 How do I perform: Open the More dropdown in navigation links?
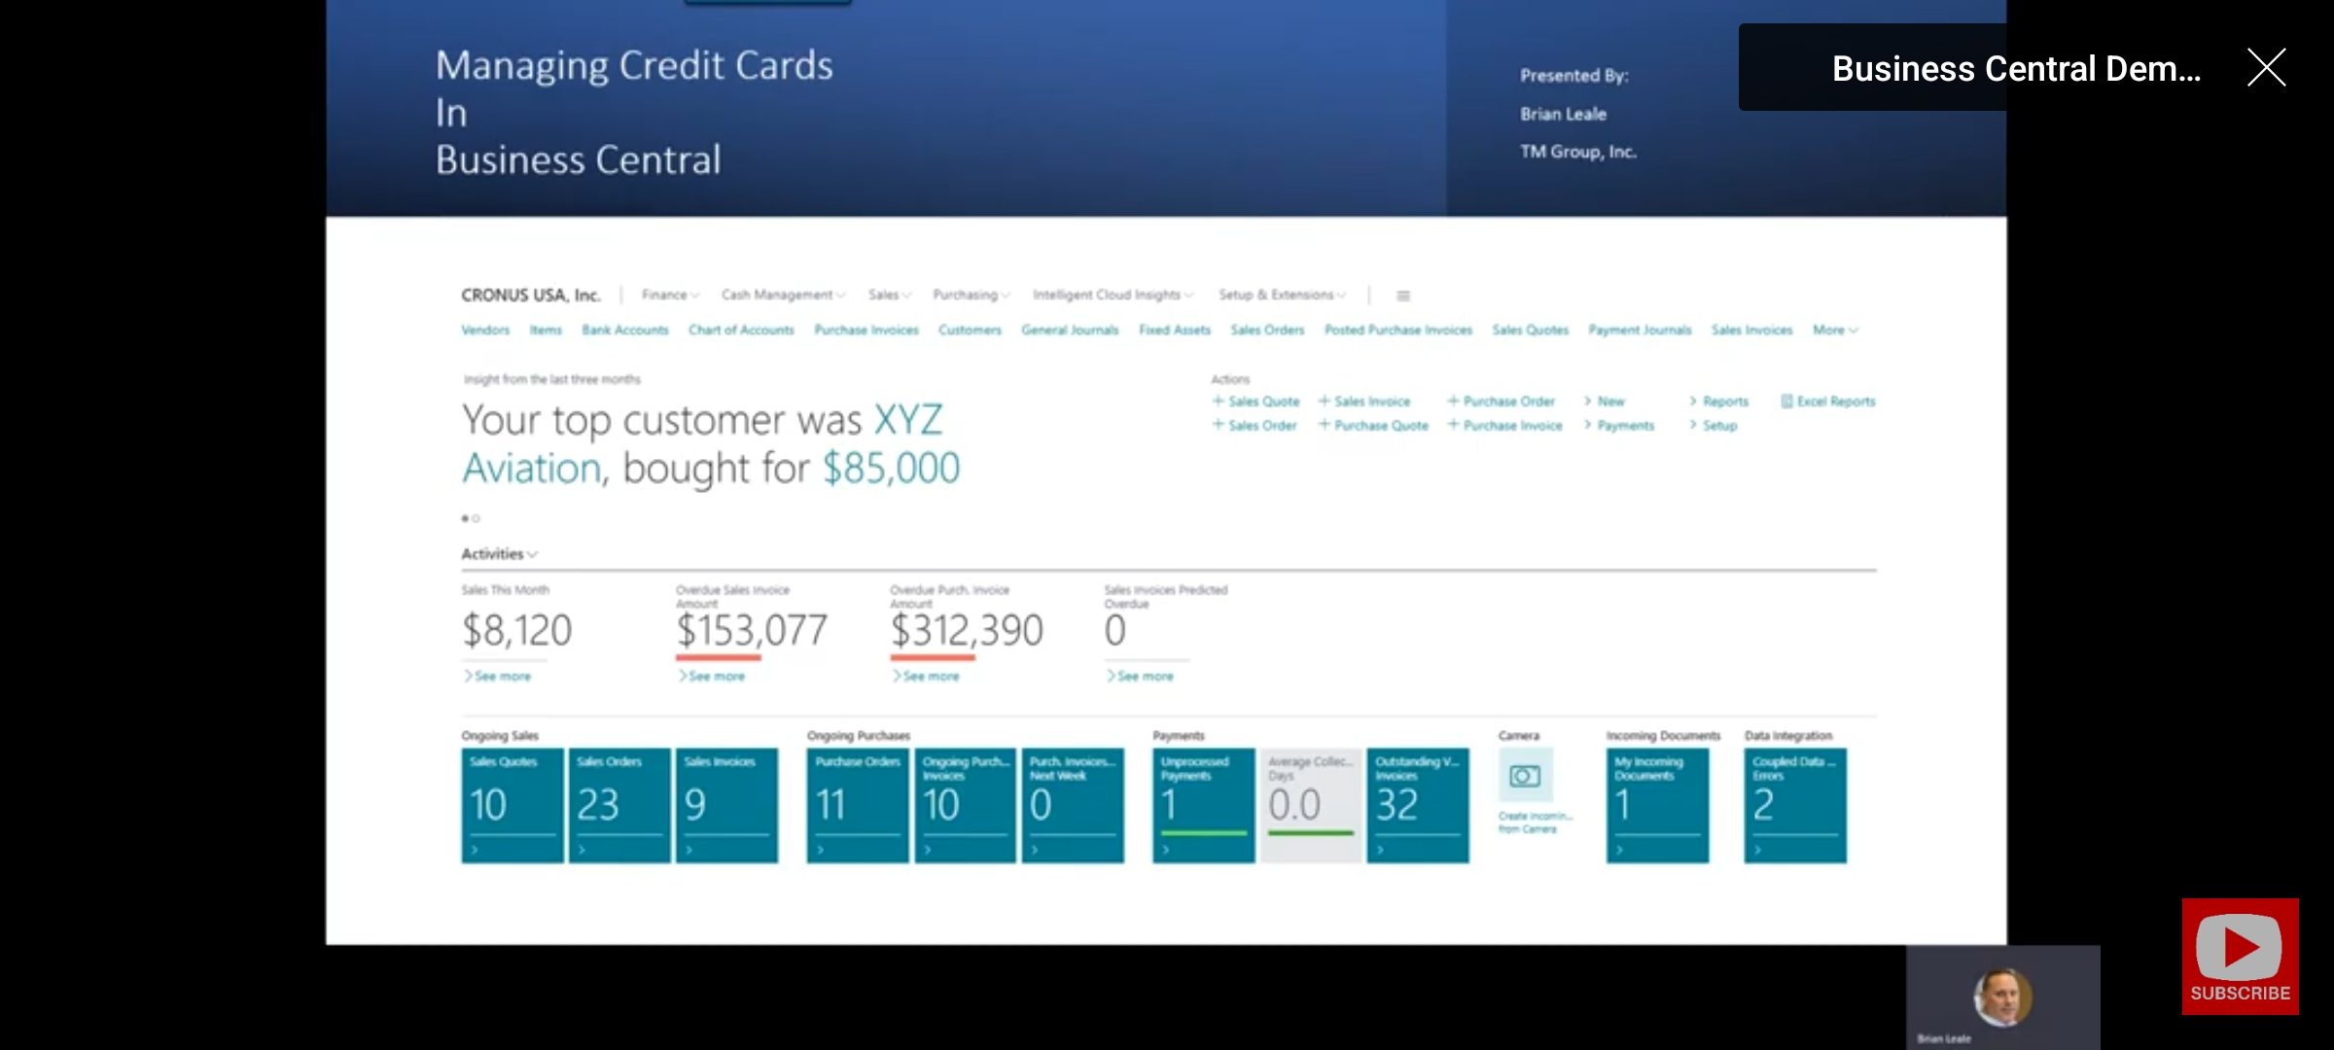pos(1835,331)
